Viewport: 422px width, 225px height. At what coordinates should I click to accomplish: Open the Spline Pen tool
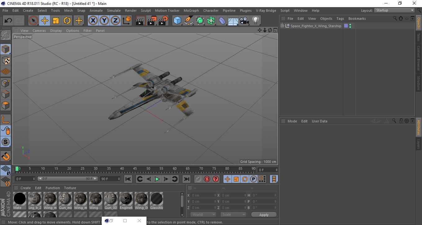(189, 21)
